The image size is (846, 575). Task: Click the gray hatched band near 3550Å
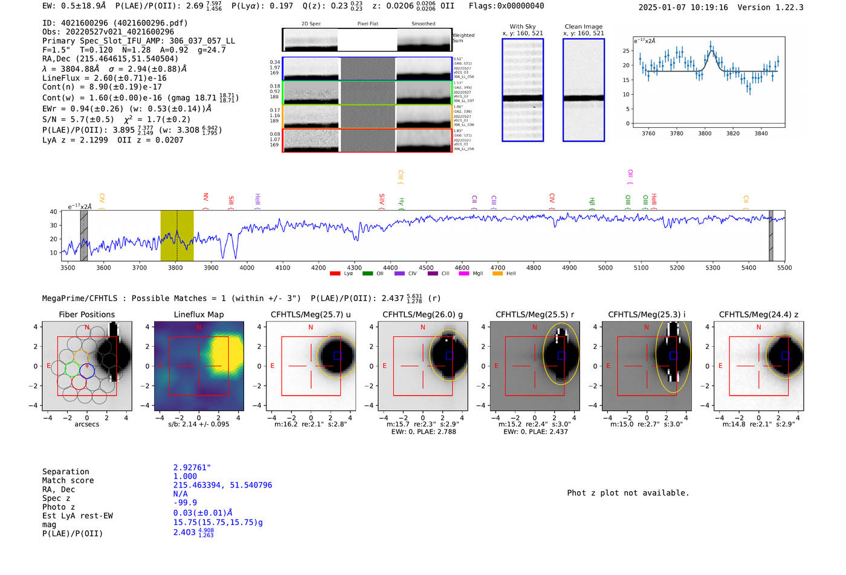tap(84, 236)
